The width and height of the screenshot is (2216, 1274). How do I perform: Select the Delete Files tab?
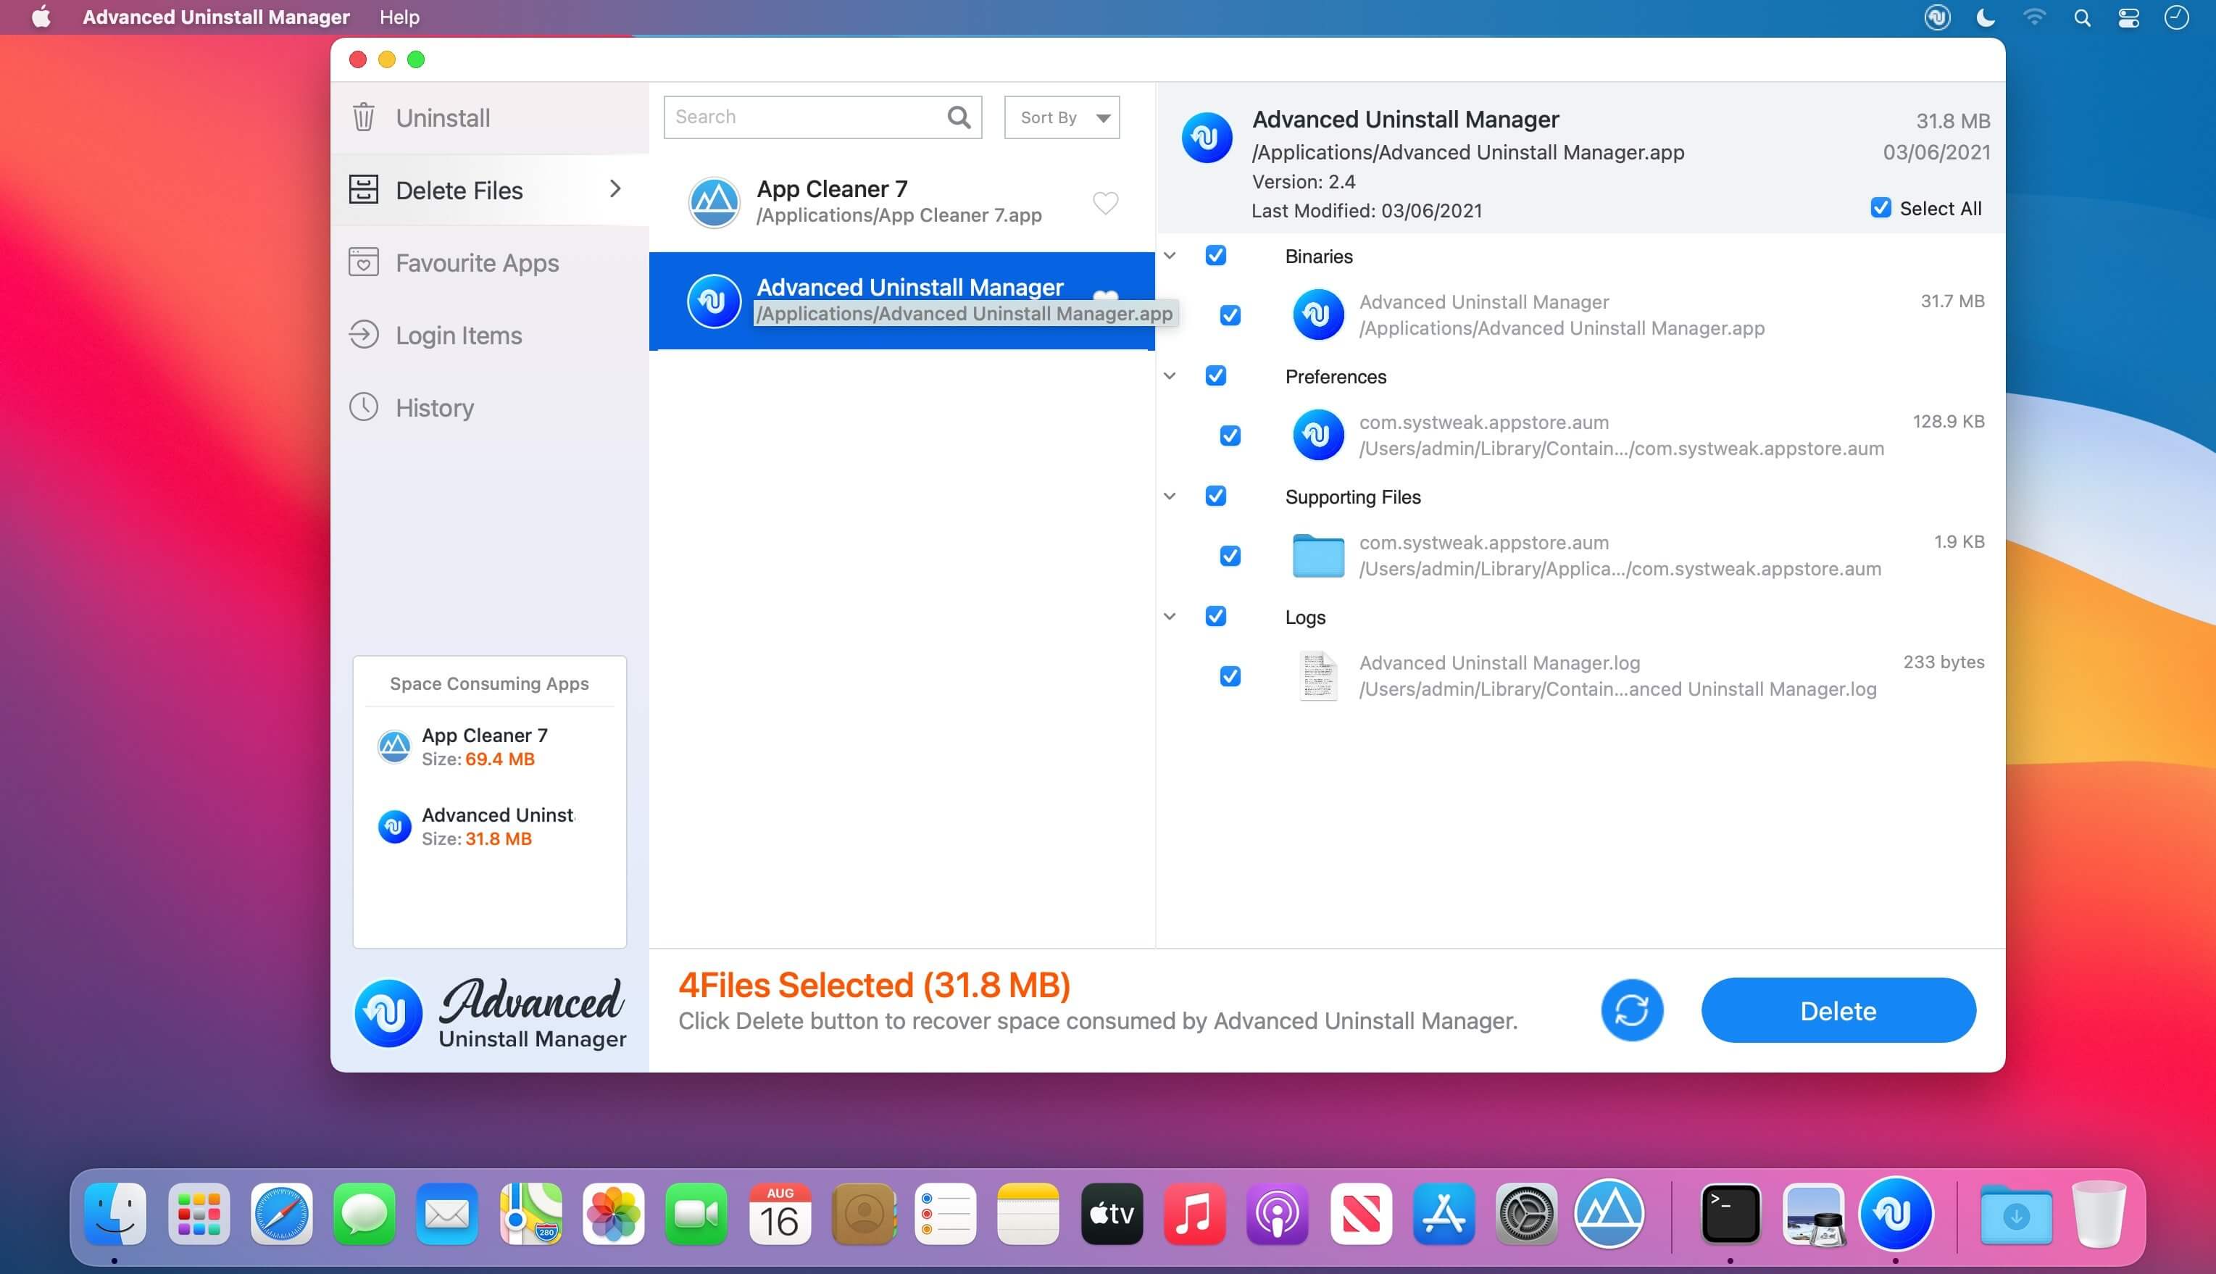tap(459, 190)
